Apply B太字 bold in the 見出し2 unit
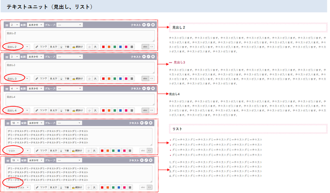Image resolution: width=330 pixels, height=193 pixels. (54, 47)
